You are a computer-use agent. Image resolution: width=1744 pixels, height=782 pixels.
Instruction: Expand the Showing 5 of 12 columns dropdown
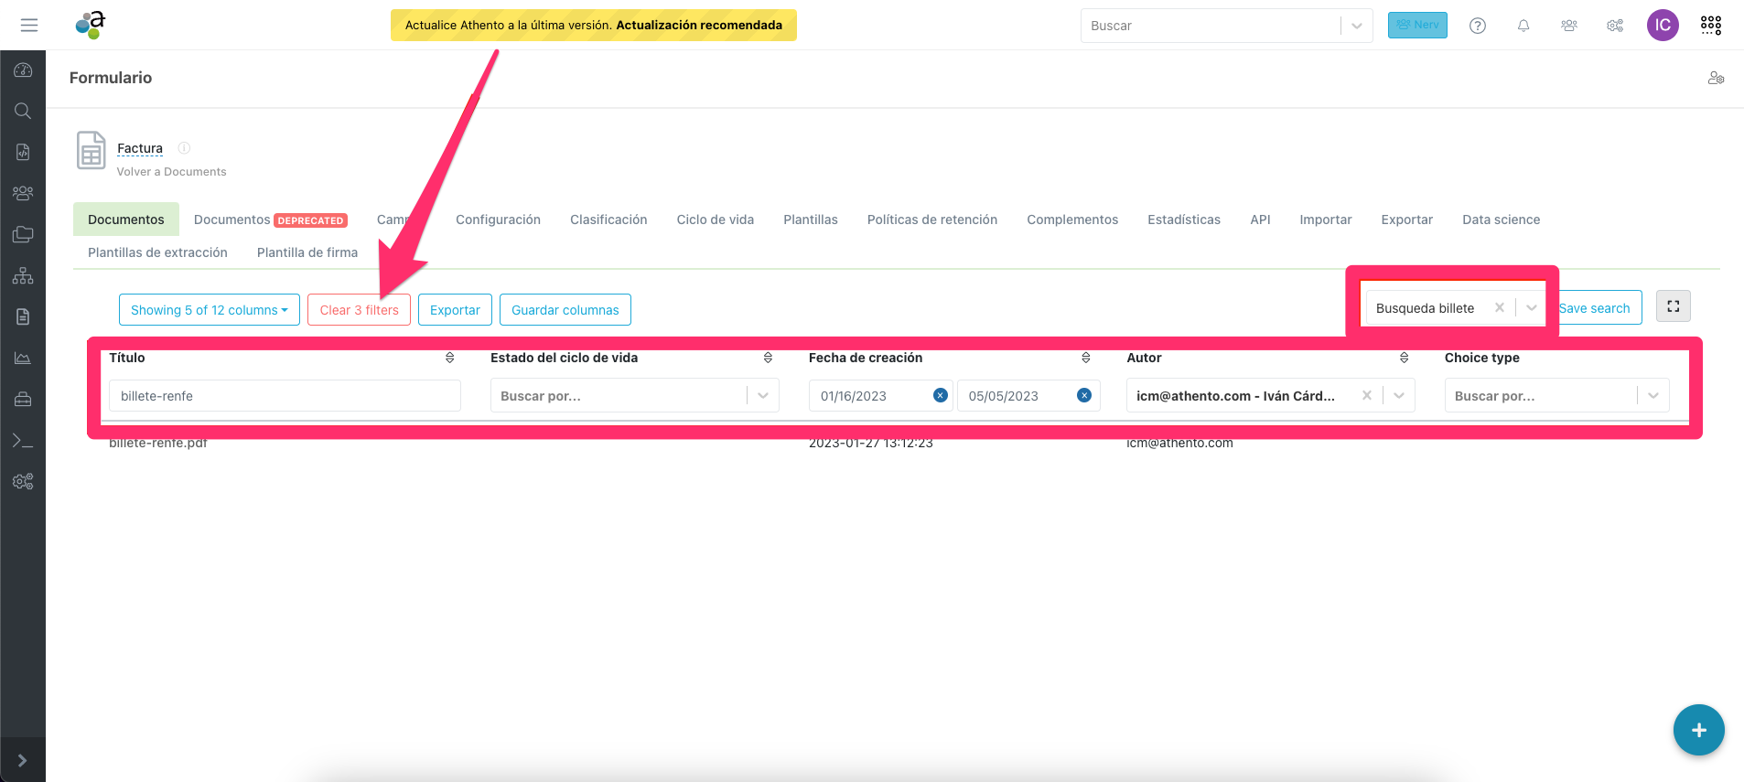(209, 310)
